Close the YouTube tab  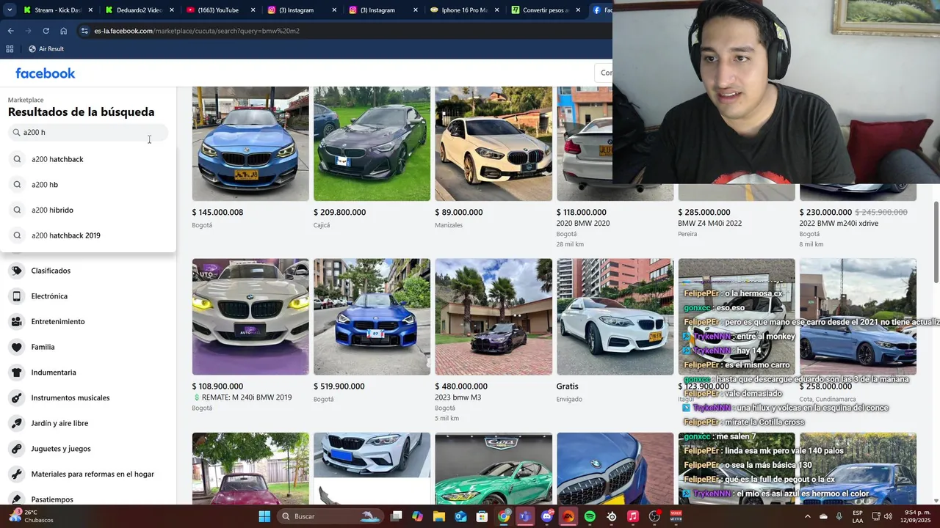coord(253,10)
